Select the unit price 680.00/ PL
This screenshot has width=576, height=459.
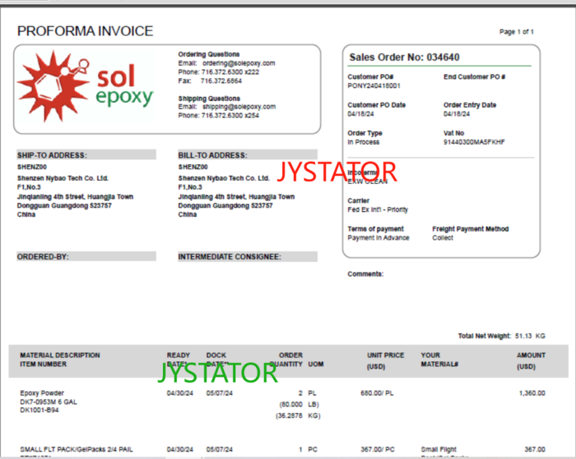[377, 393]
